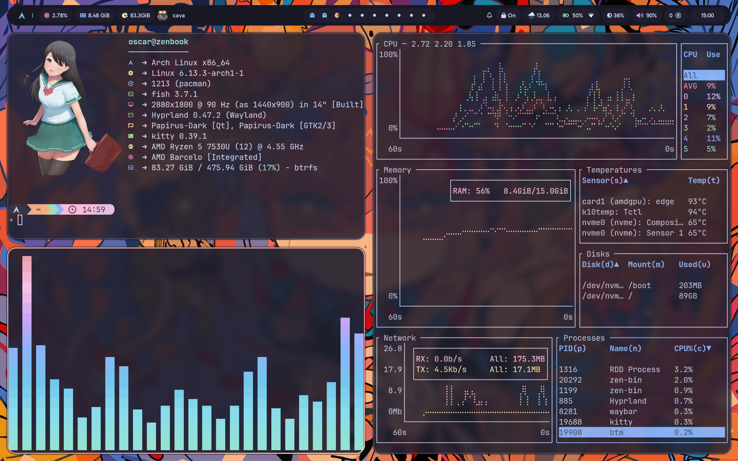
Task: Select the kitty process row PID 19688
Action: pos(642,422)
